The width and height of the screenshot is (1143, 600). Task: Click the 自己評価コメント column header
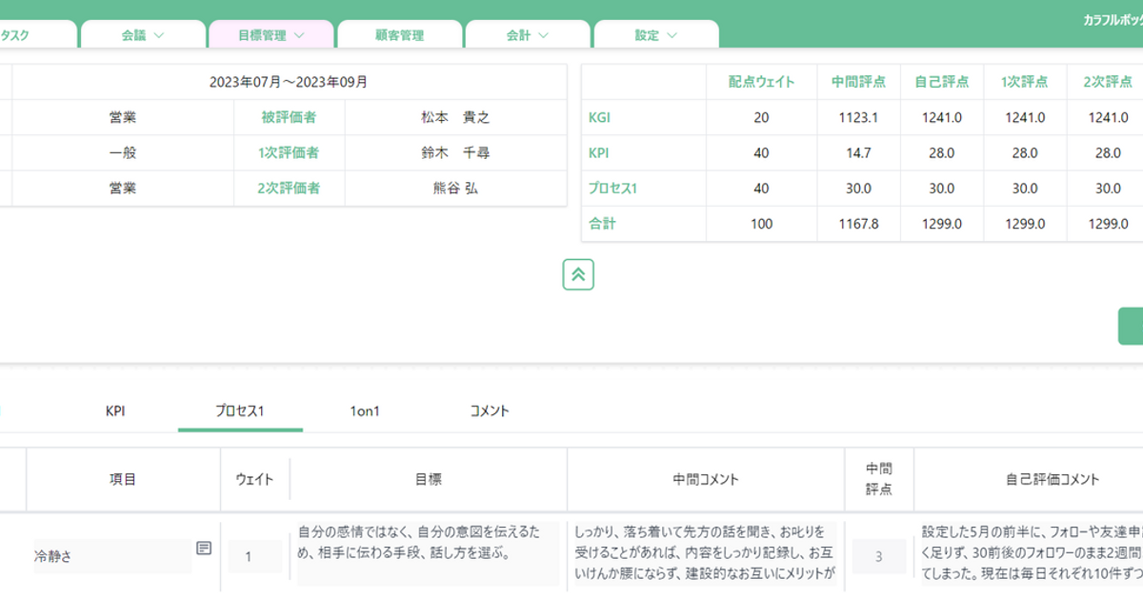tap(1053, 479)
